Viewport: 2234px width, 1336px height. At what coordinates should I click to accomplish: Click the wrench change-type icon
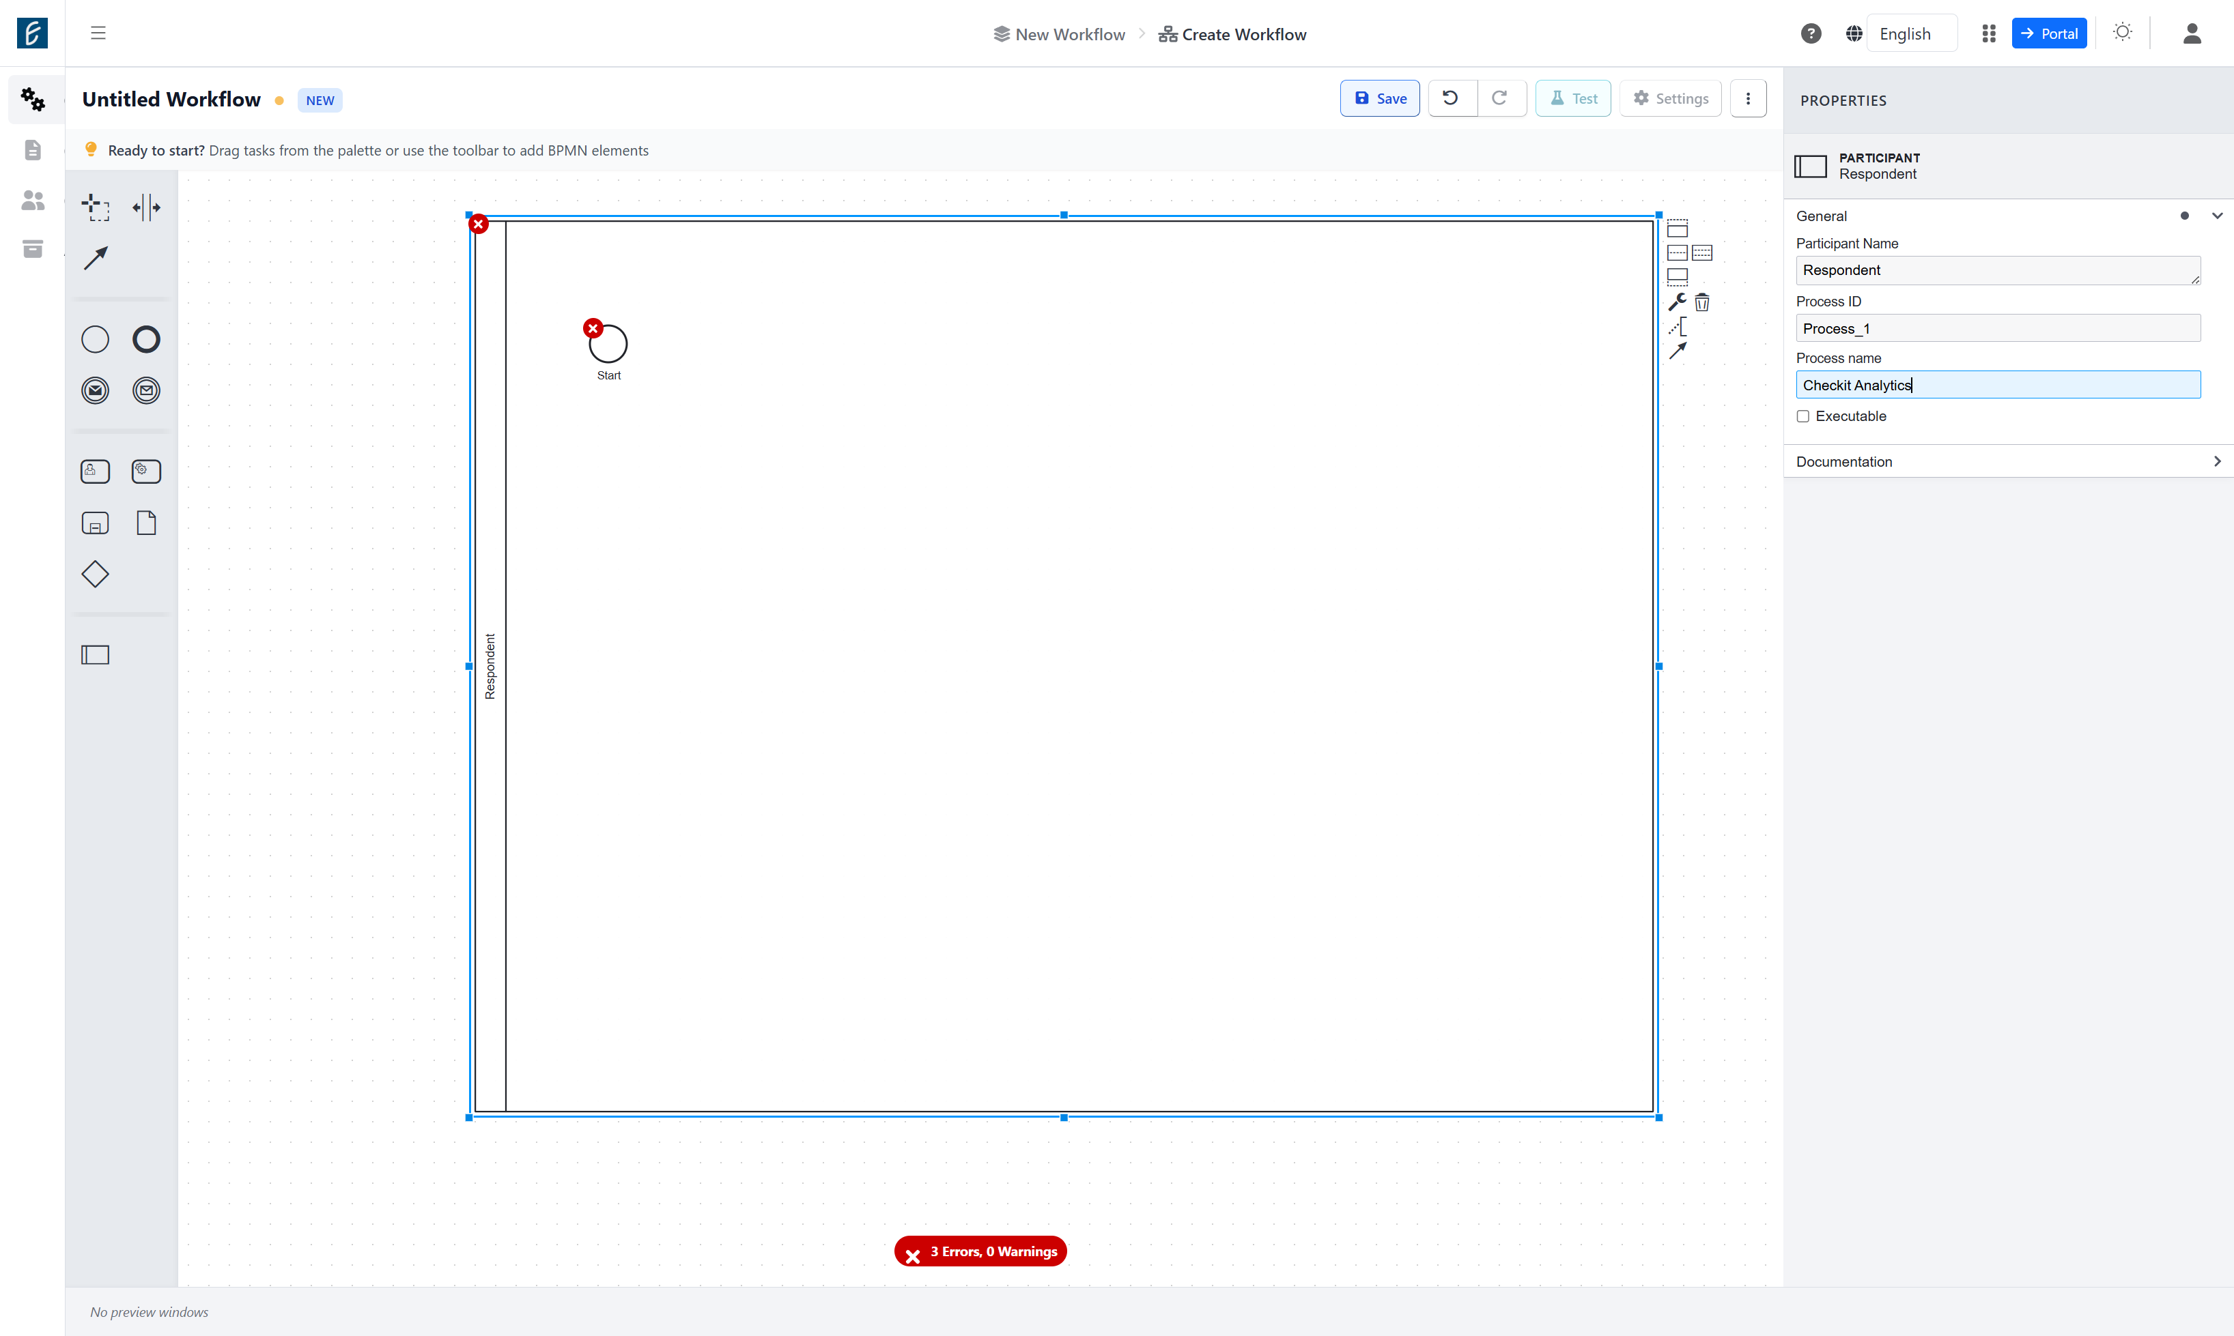tap(1678, 302)
